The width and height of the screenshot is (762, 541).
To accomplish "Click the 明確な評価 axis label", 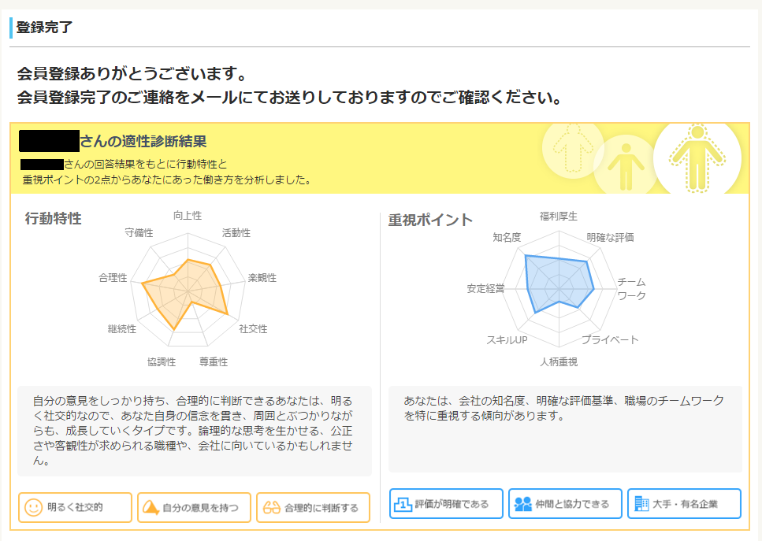I will click(611, 238).
